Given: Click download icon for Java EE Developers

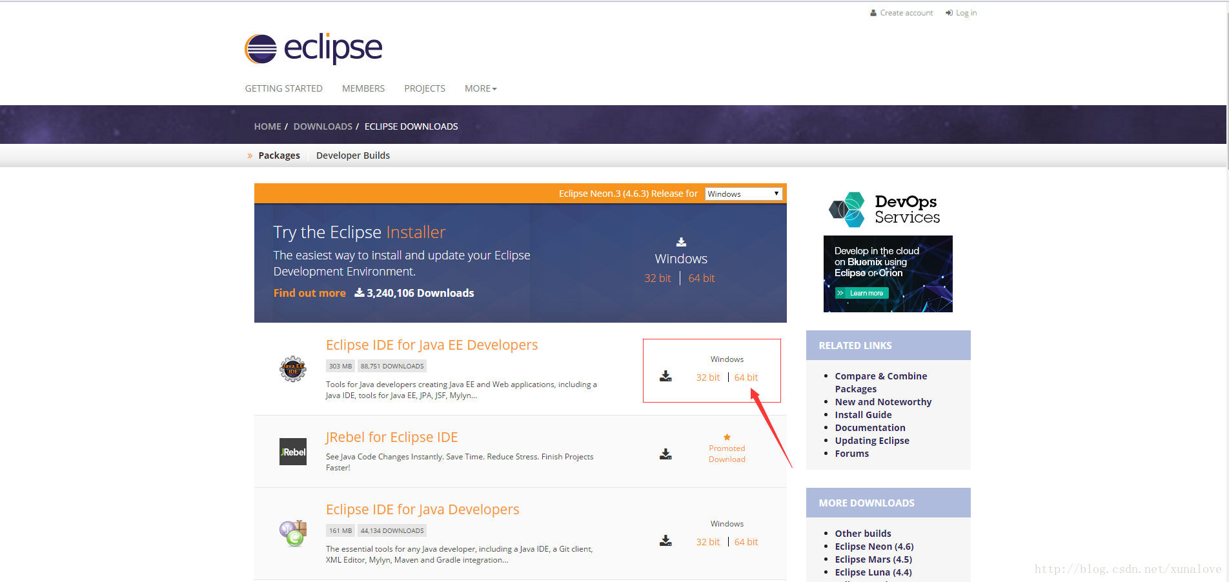Looking at the screenshot, I should (x=665, y=376).
